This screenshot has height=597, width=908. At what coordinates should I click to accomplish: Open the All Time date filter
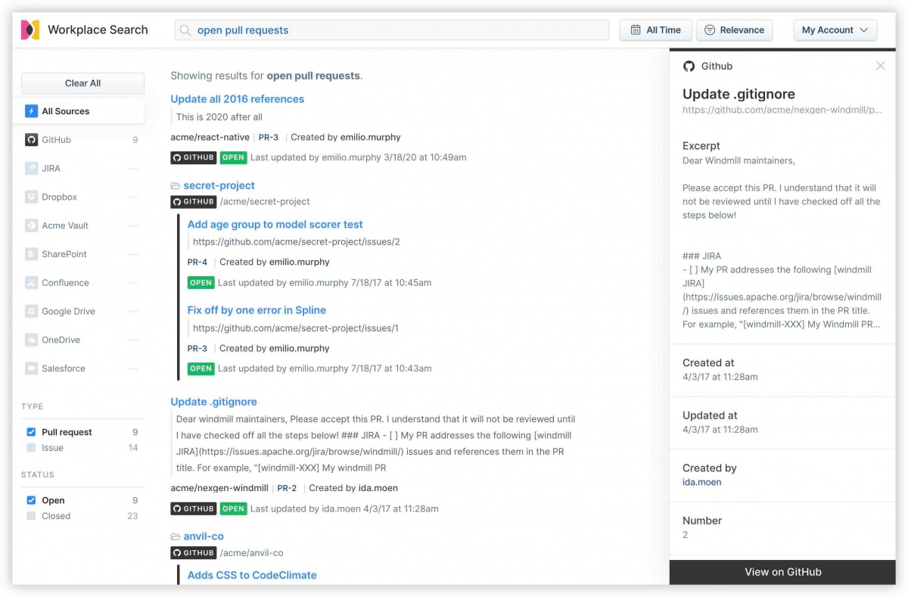pyautogui.click(x=655, y=30)
